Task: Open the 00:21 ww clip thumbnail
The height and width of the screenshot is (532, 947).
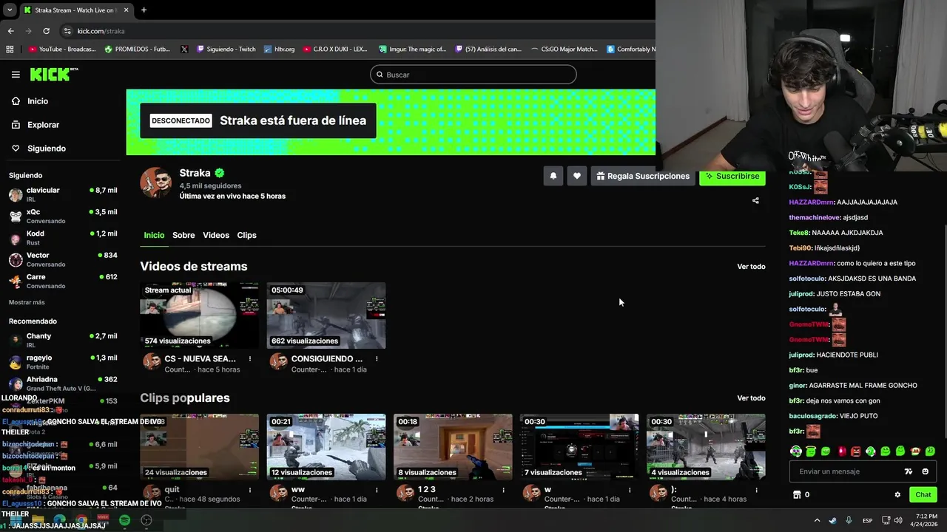Action: 326,447
